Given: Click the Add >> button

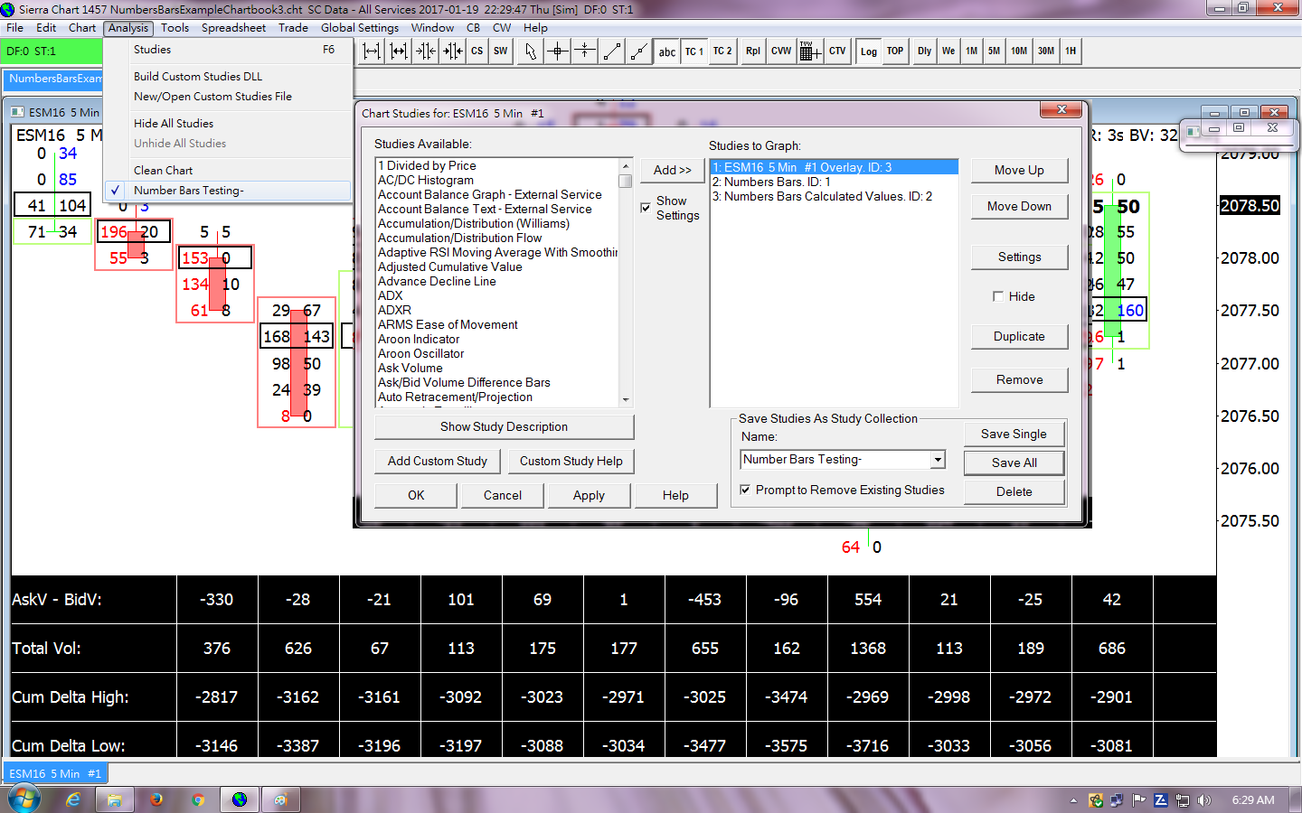Looking at the screenshot, I should 673,170.
